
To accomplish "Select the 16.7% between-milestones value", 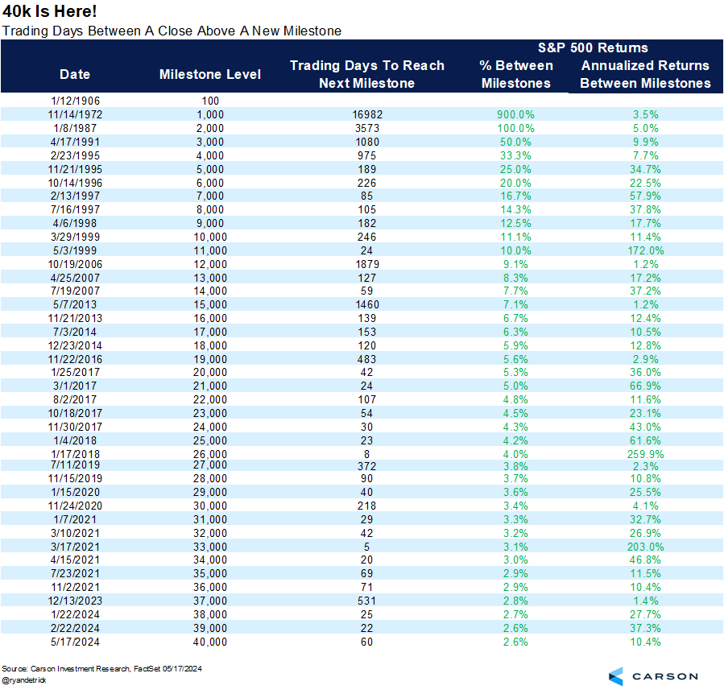I will (x=515, y=196).
